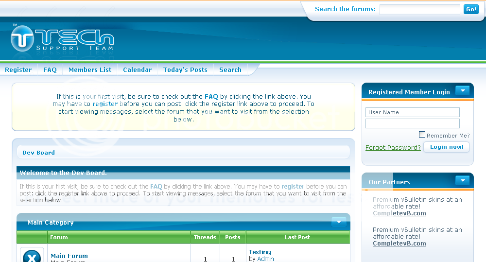Click the Main Forum status icon
Viewport: 486px width, 262px height.
[x=32, y=256]
